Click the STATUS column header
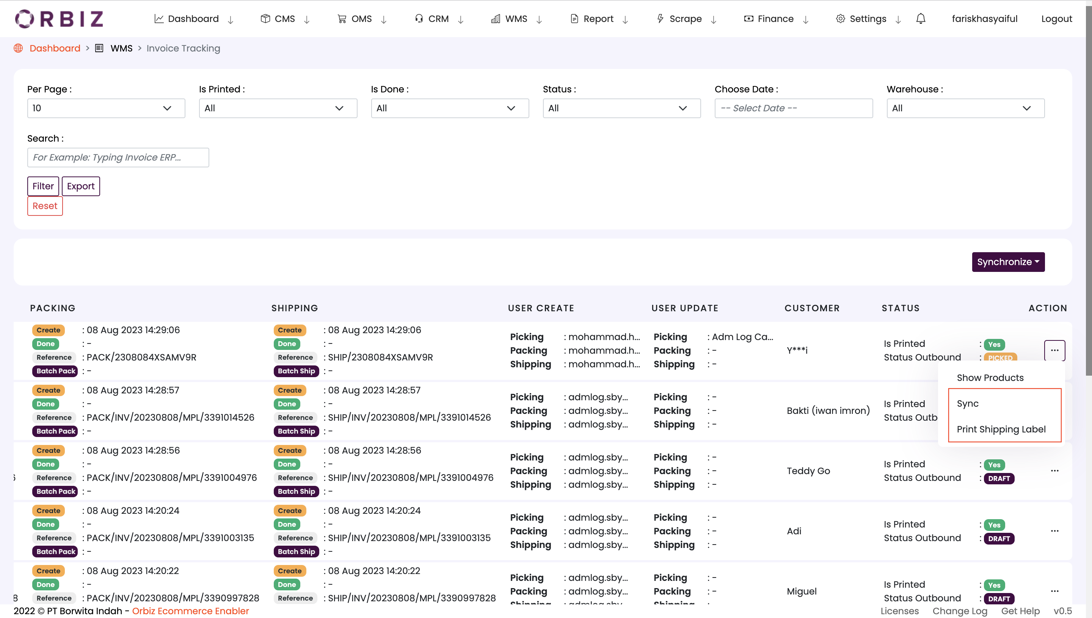The width and height of the screenshot is (1092, 618). click(901, 308)
